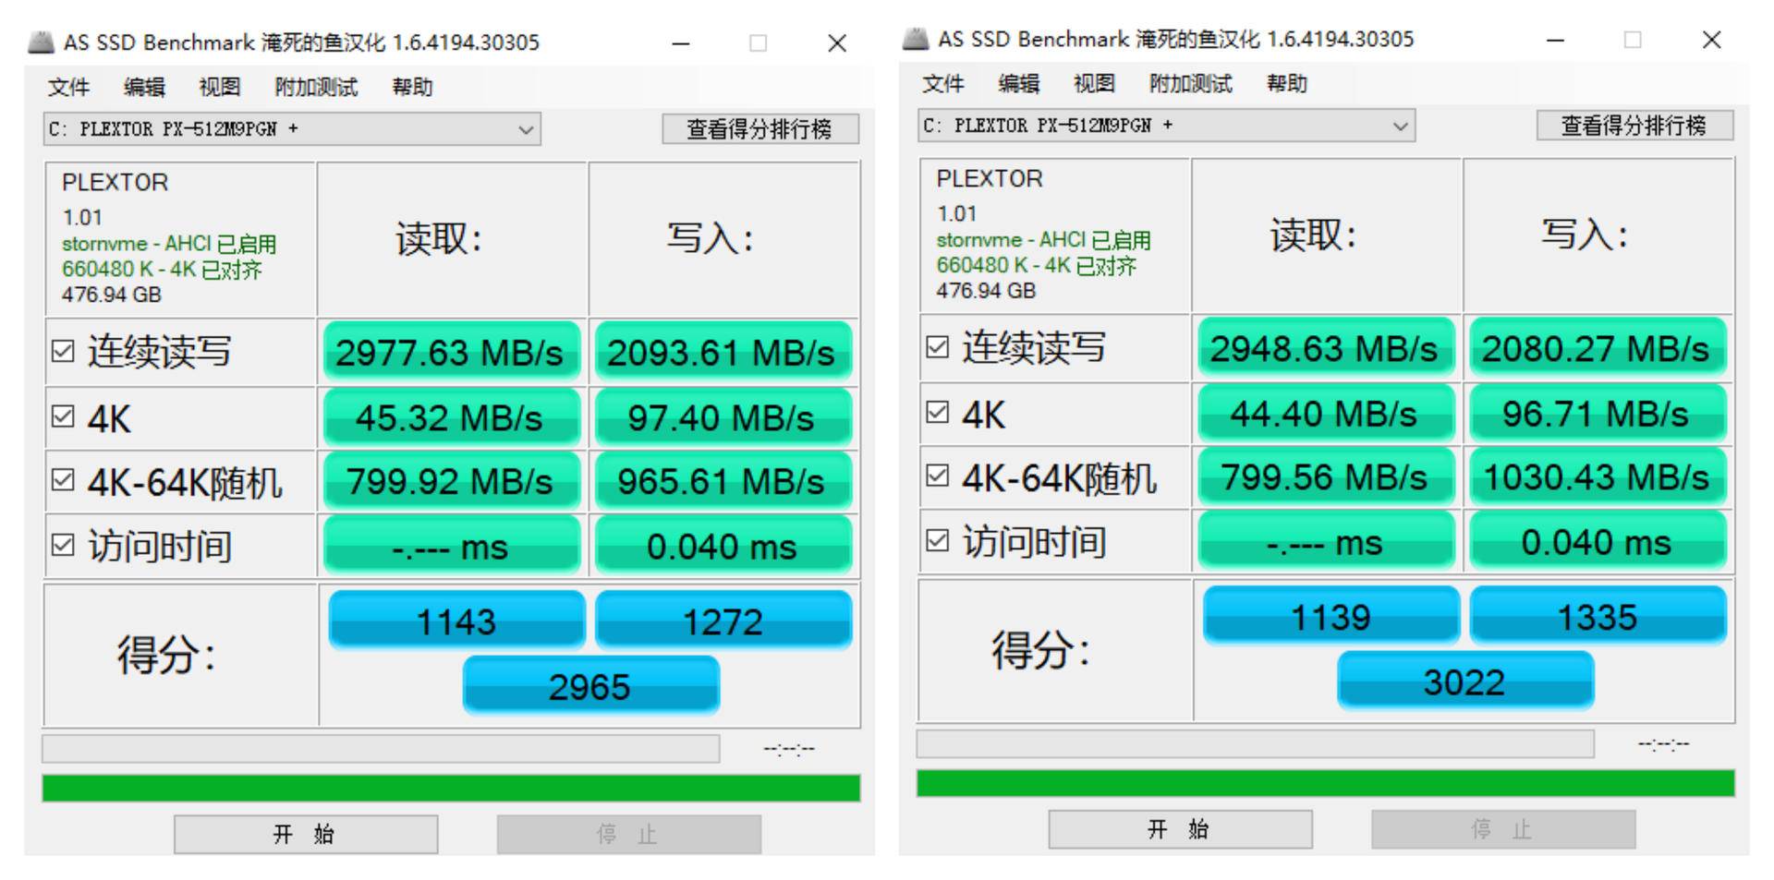Viewport: 1774px width, 880px height.
Task: Toggle 访问时间 checkbox in right window
Action: coord(937,540)
